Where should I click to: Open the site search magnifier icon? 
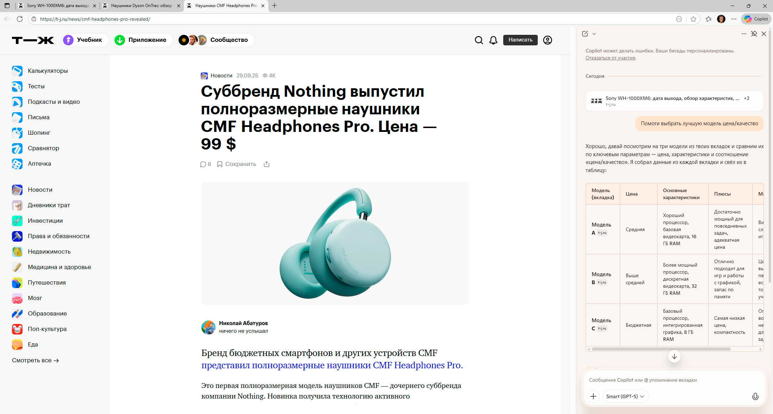(479, 40)
